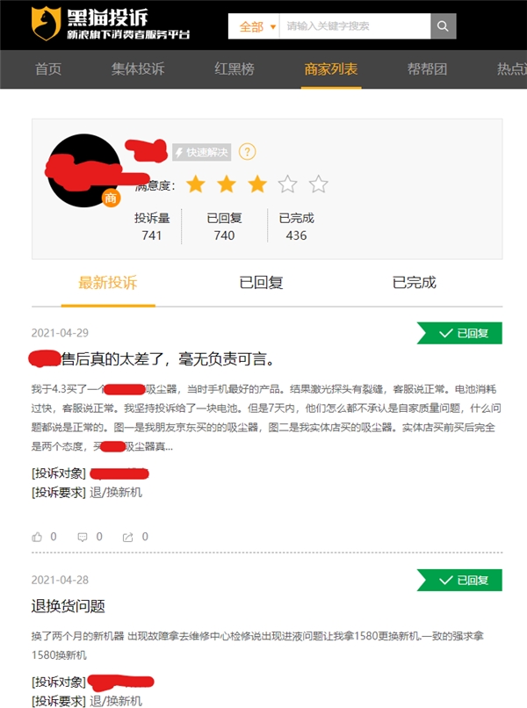Open the complaint titled 退换货问题

pos(69,606)
